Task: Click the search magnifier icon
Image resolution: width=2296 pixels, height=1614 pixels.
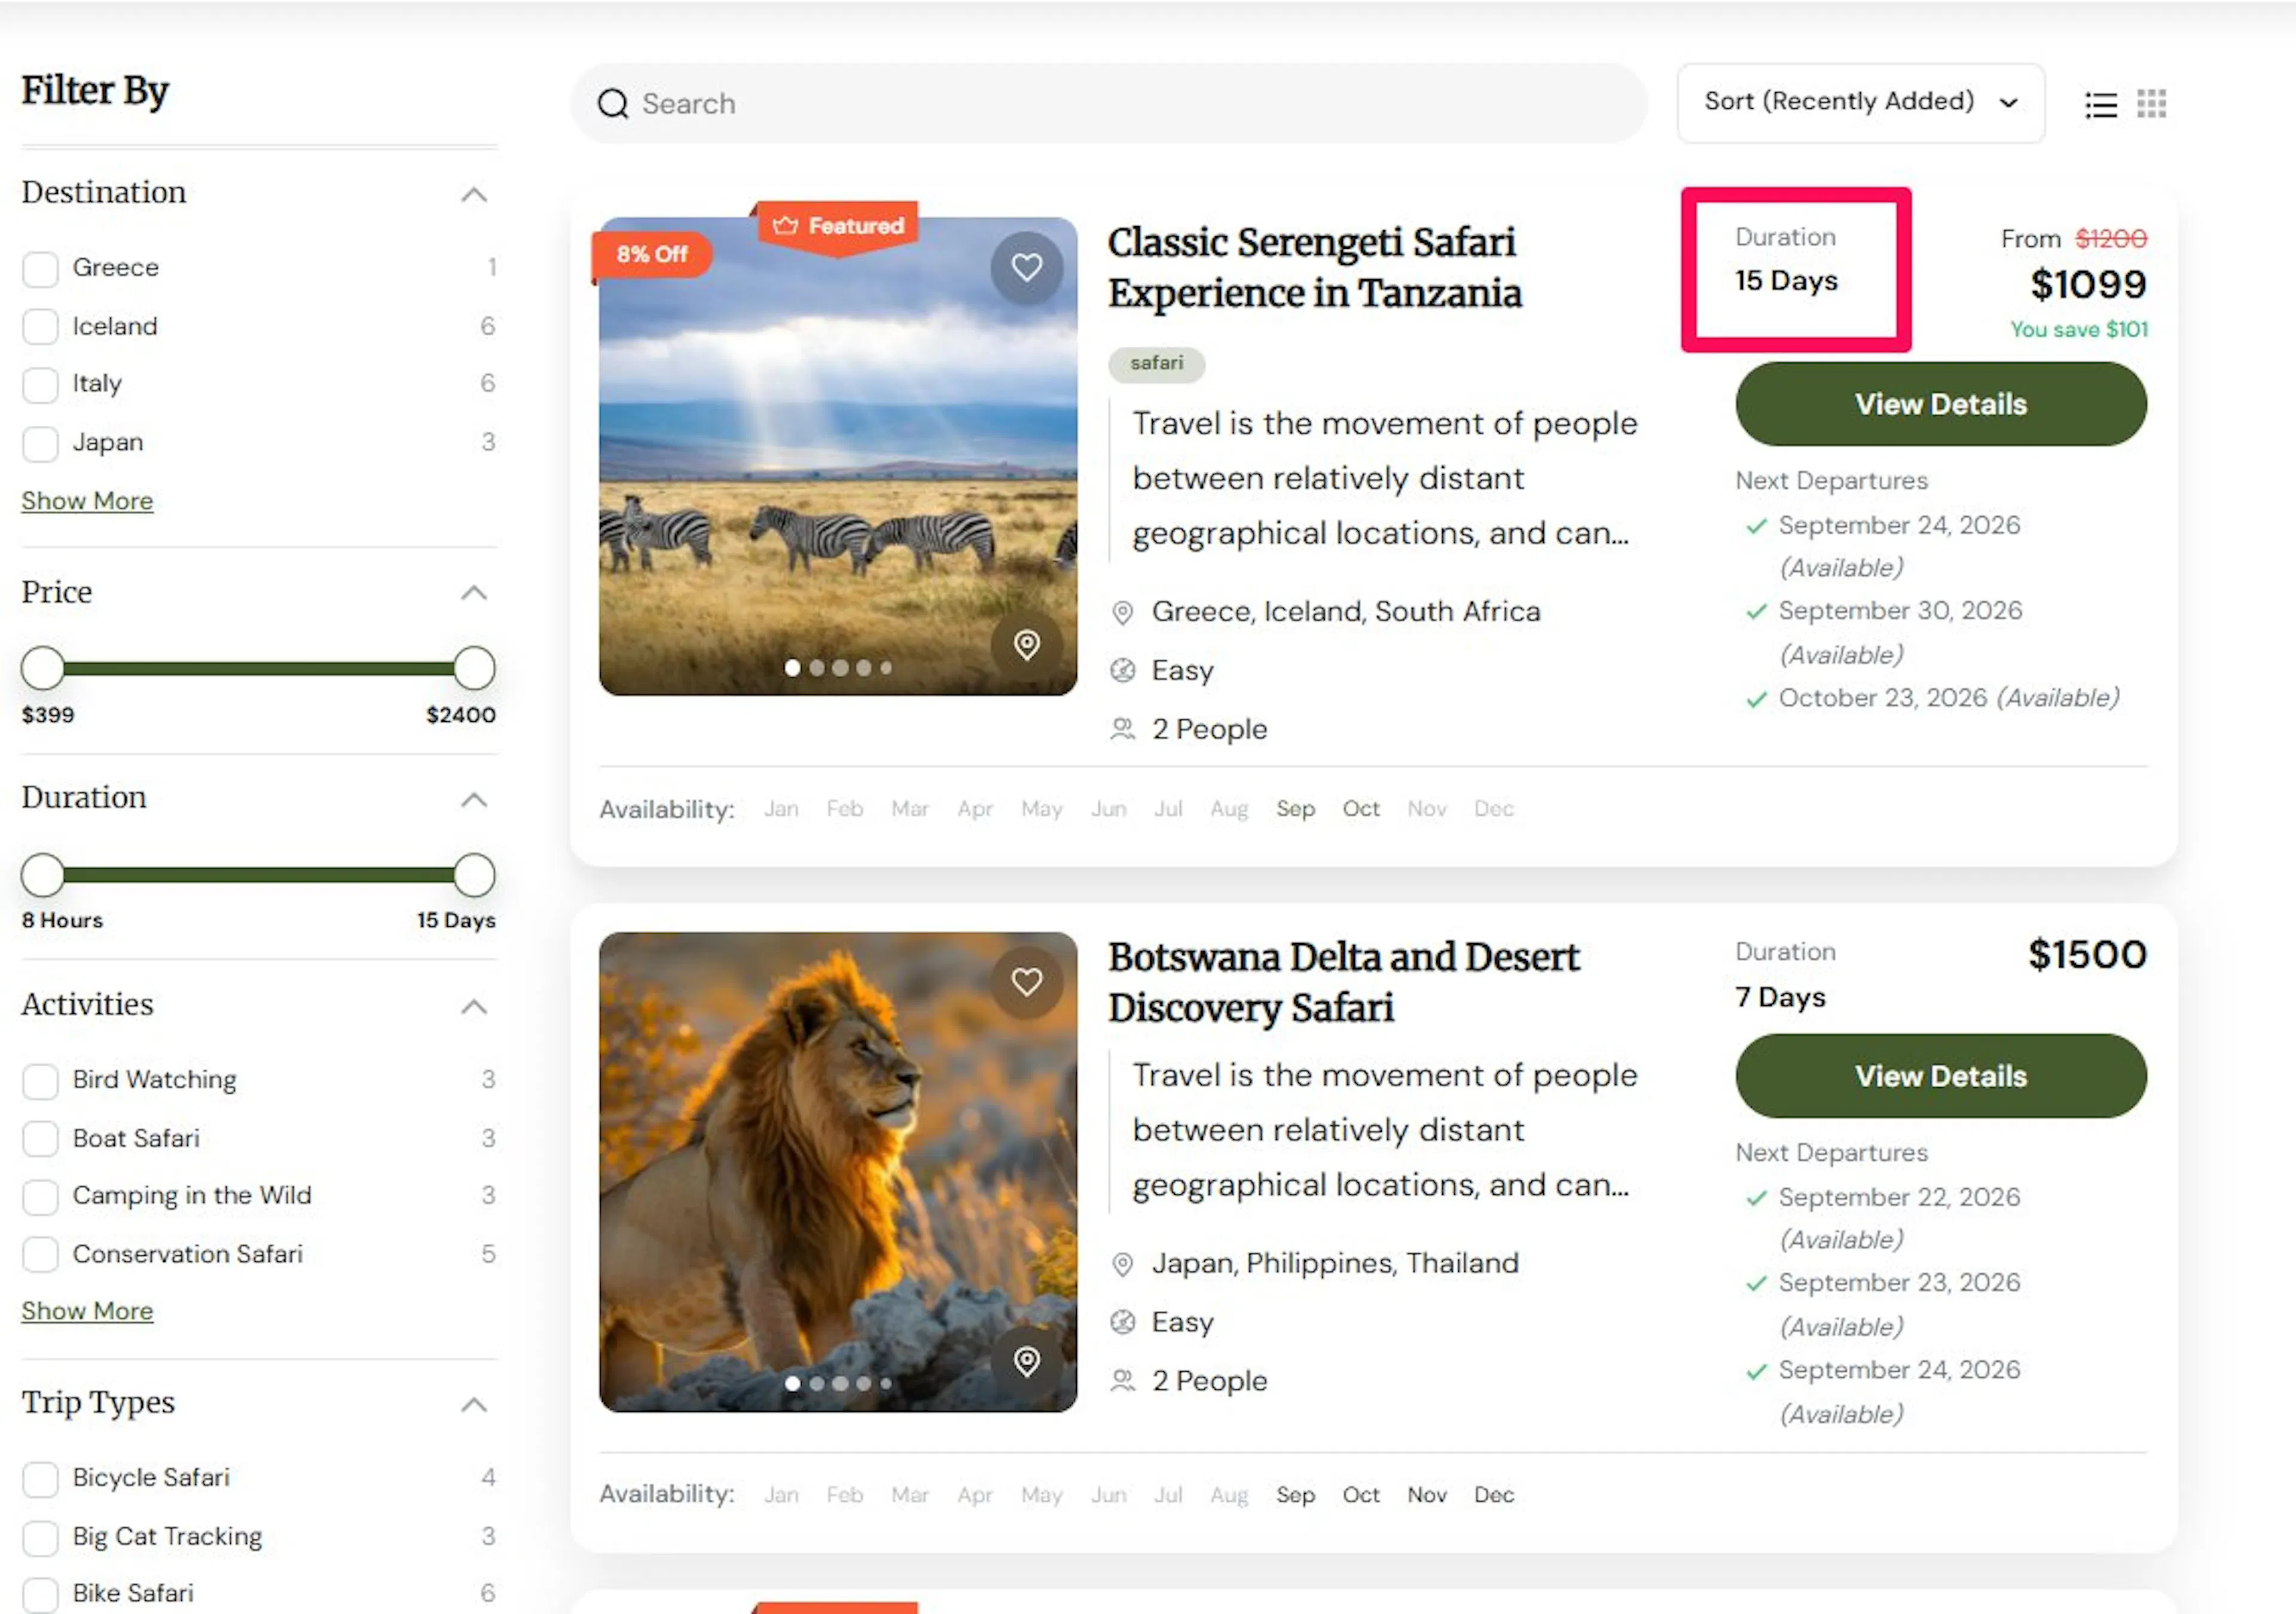Action: [x=613, y=104]
